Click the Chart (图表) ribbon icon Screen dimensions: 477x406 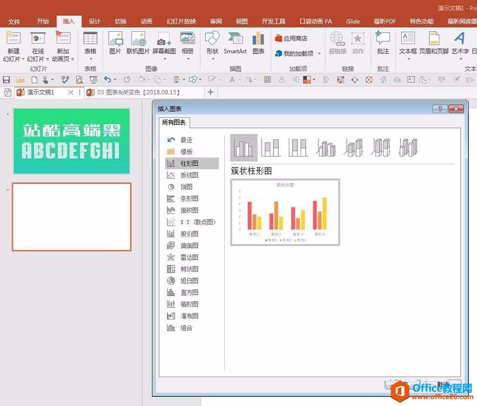258,38
